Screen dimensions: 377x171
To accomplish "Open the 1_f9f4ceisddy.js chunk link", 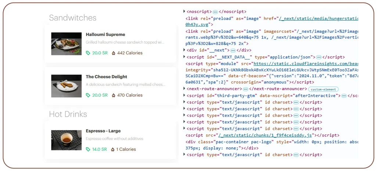I will pyautogui.click(x=265, y=135).
